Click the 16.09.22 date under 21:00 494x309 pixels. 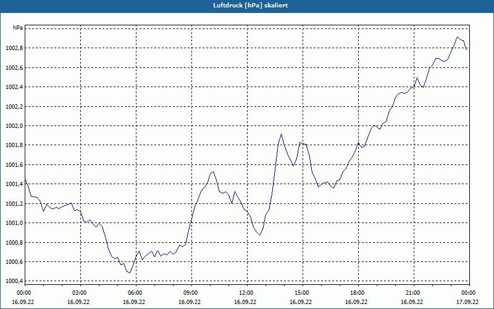(x=412, y=302)
